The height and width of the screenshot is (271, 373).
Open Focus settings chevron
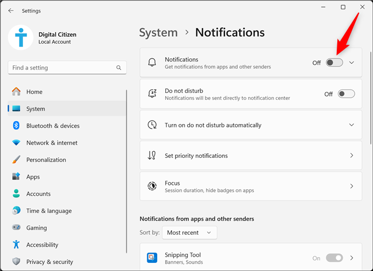(x=352, y=186)
